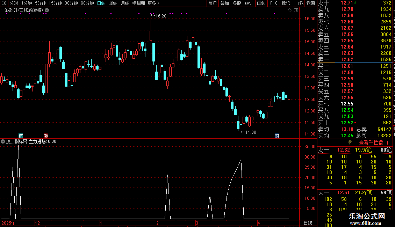
Task: Click the 59笔 buy queue count
Action: tap(386, 192)
